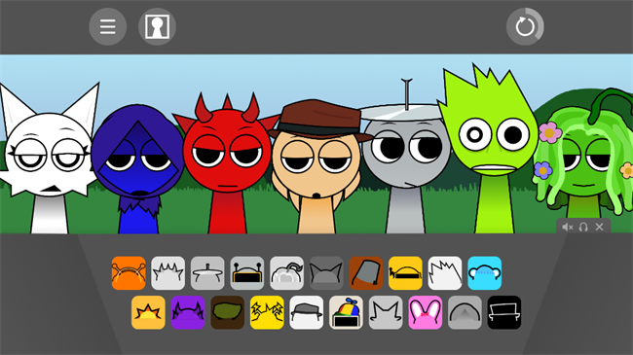Toggle the speaker mute icon
The height and width of the screenshot is (355, 633).
pos(567,228)
